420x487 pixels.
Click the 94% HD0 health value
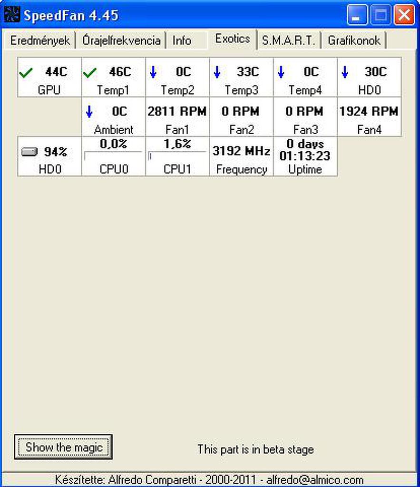point(56,152)
